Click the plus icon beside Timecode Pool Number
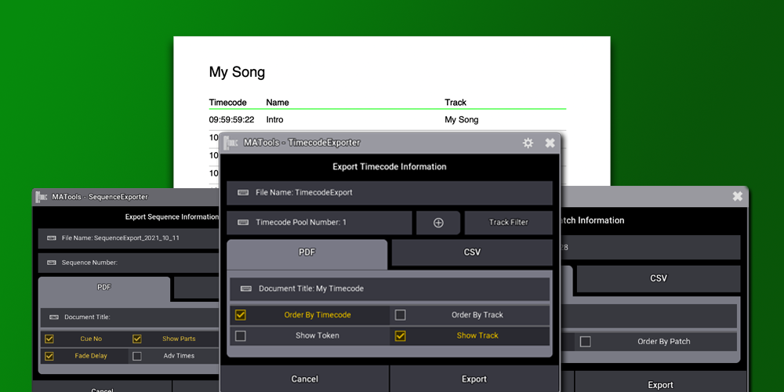Viewport: 784px width, 392px height. (438, 223)
